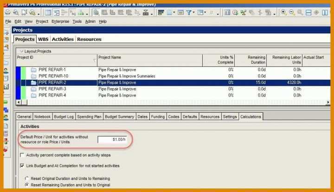Click the 15.0d remaining duration cell
334x192 pixels.
(250, 83)
